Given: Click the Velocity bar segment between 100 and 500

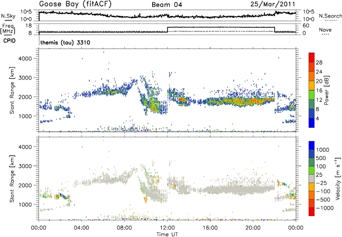Looking at the screenshot, I should pyautogui.click(x=312, y=162).
